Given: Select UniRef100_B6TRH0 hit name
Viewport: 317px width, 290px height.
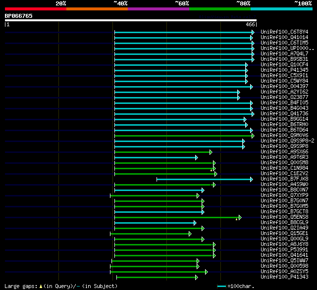Looking at the screenshot, I should tap(284, 125).
